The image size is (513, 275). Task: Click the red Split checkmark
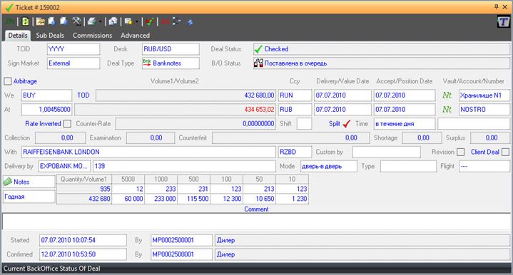pos(347,123)
